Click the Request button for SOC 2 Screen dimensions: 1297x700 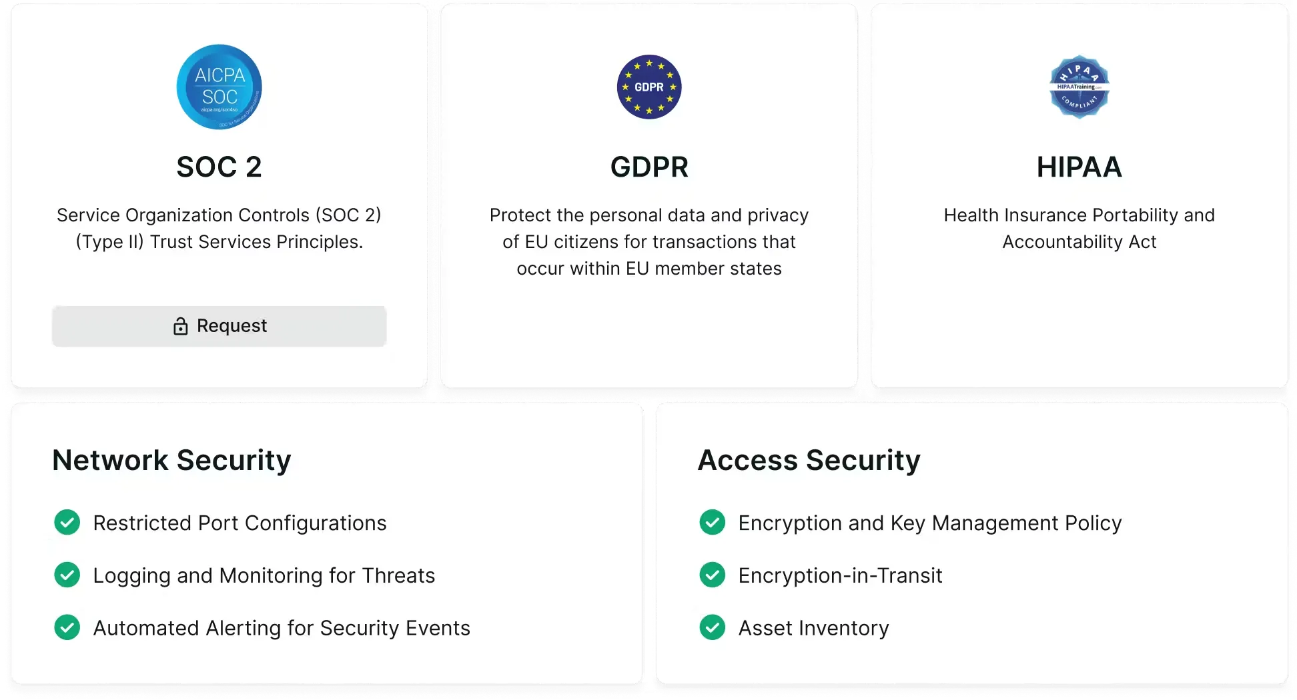pyautogui.click(x=219, y=326)
